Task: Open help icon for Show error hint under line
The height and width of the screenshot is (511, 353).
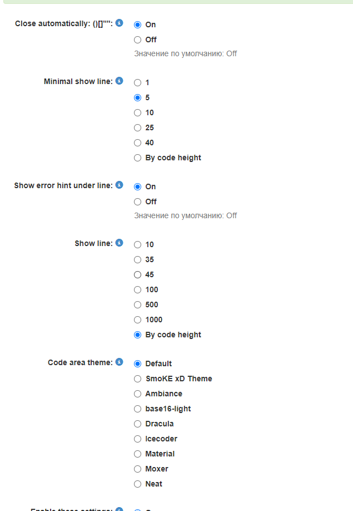Action: pyautogui.click(x=119, y=185)
